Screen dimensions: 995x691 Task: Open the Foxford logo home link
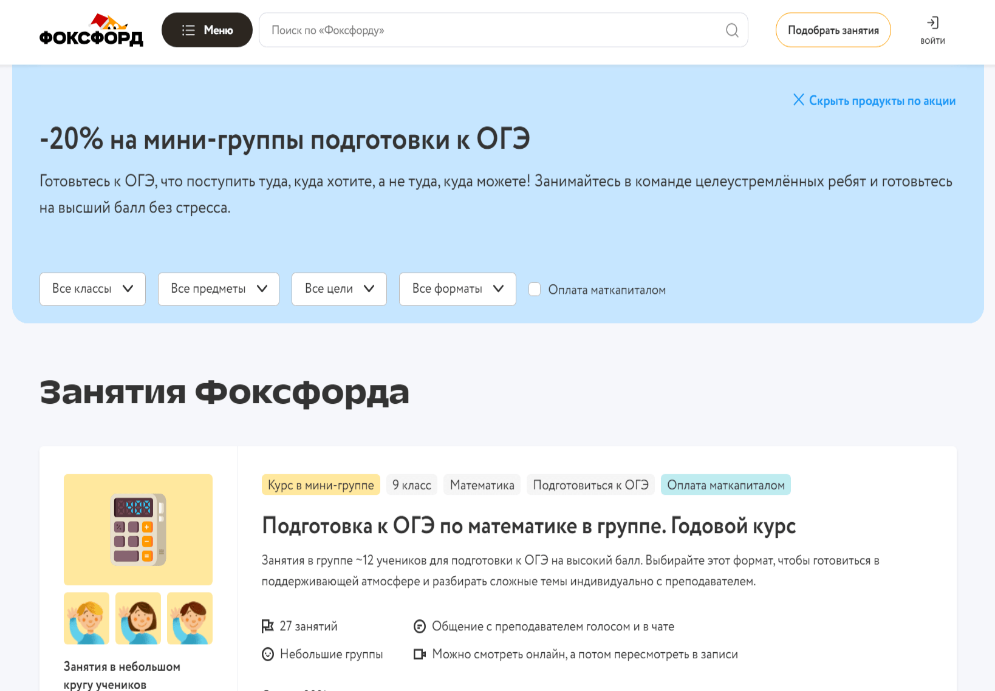(91, 30)
